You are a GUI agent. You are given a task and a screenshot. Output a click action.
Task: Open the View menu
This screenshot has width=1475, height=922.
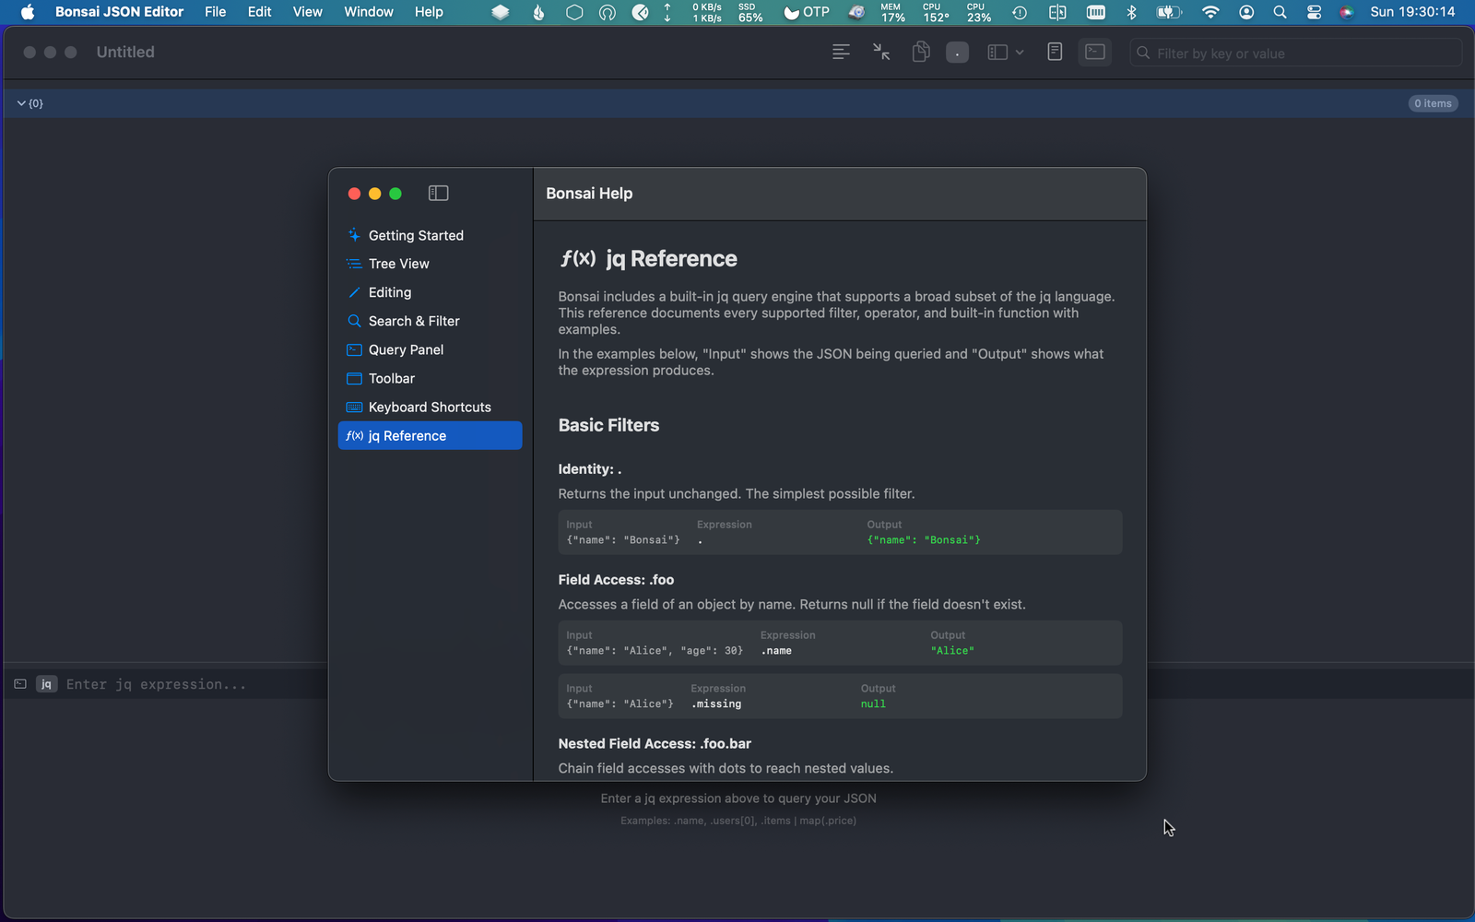(307, 12)
